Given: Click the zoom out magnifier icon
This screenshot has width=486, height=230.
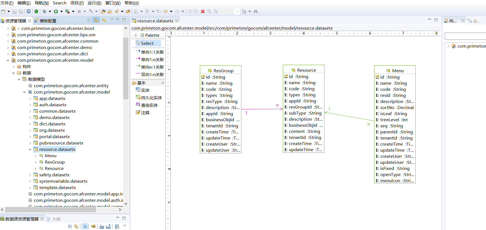Looking at the screenshot, I should (x=215, y=11).
